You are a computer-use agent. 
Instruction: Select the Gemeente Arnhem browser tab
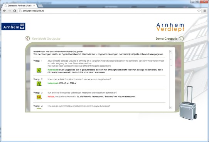[x=19, y=6]
